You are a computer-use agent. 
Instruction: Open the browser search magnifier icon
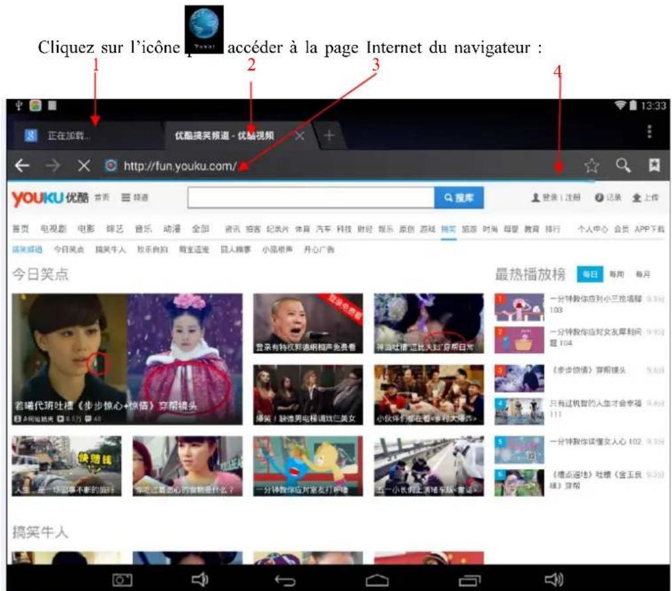tap(623, 165)
